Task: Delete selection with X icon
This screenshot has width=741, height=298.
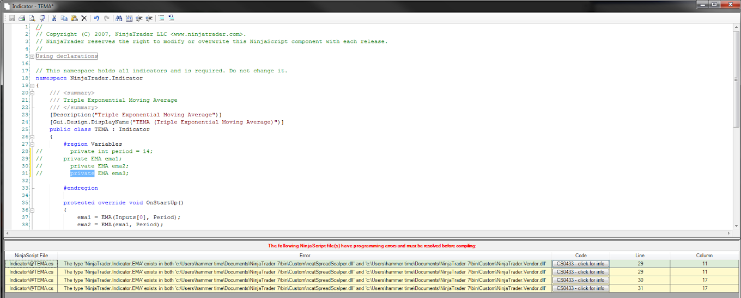Action: click(x=84, y=18)
